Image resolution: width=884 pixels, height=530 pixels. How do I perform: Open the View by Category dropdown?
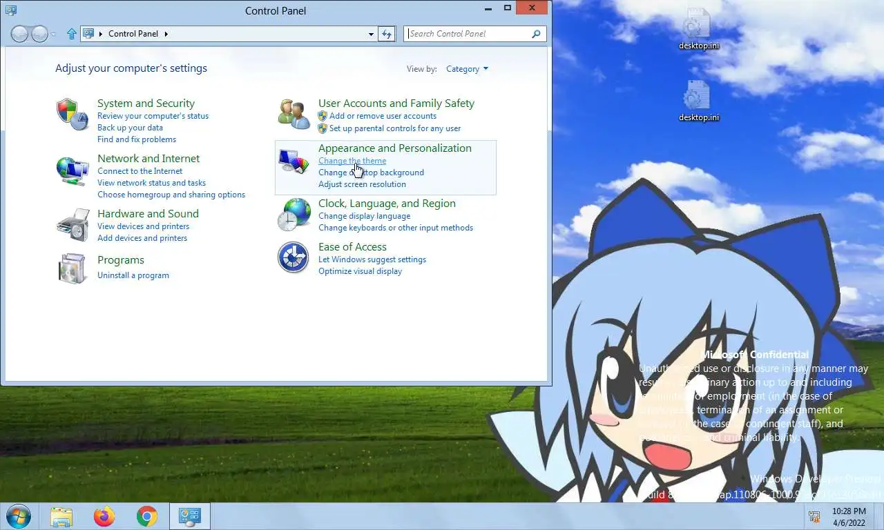pos(467,69)
